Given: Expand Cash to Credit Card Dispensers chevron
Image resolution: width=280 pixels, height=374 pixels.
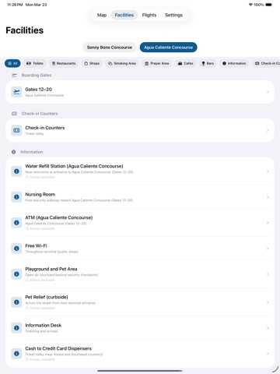Looking at the screenshot, I should point(268,354).
